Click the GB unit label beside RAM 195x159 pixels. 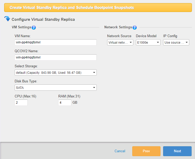(75, 103)
